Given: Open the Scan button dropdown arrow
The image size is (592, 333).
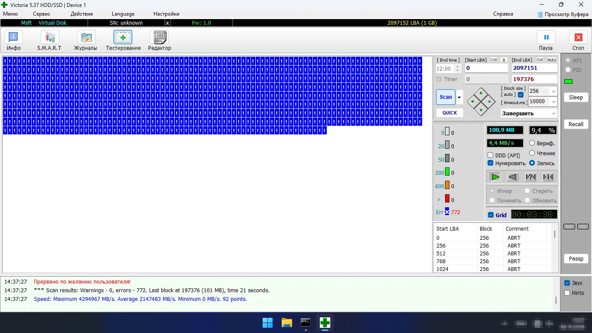Looking at the screenshot, I should tap(459, 97).
